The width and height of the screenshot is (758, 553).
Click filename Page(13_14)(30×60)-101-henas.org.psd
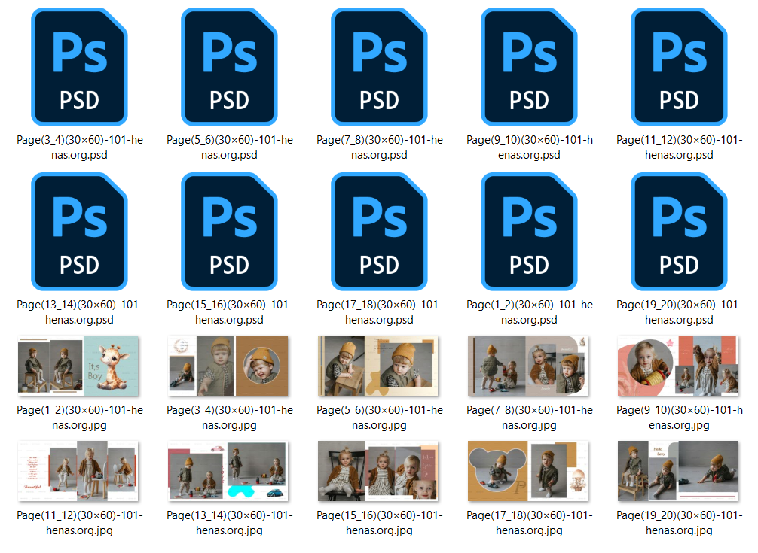coord(80,312)
